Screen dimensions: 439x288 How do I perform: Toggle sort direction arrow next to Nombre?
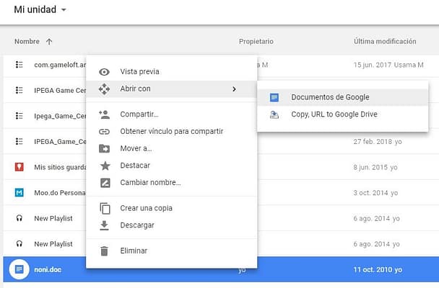tap(49, 42)
